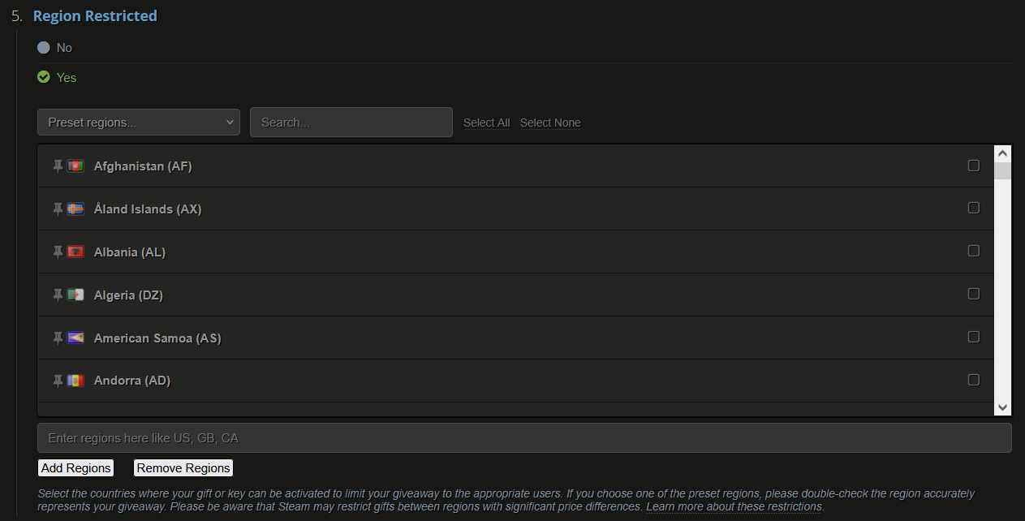Click the Afghanistan flag icon
Image resolution: width=1025 pixels, height=521 pixels.
[75, 166]
